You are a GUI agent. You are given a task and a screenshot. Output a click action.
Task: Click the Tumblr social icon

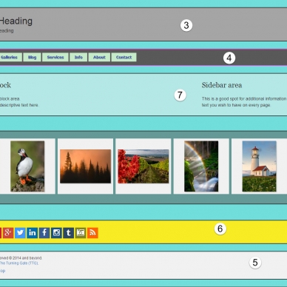(69, 233)
